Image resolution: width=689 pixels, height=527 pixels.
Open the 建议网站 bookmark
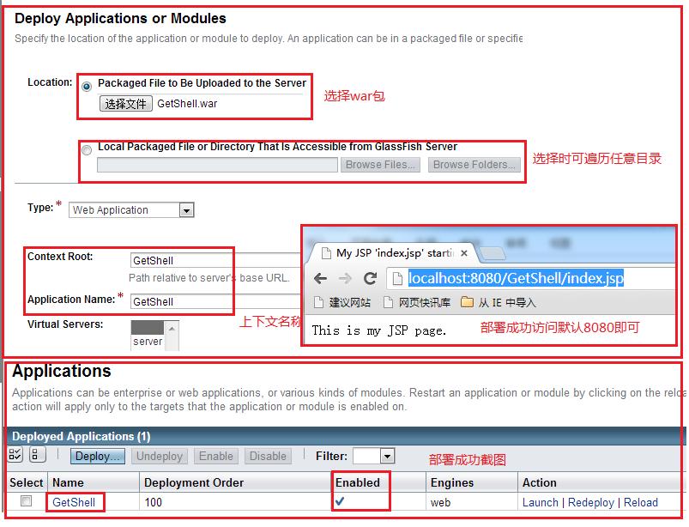(342, 302)
